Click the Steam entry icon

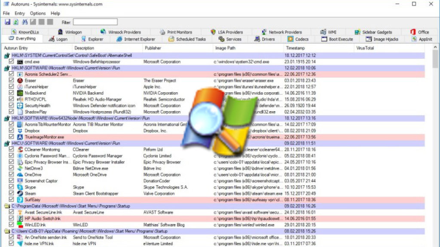(x=20, y=193)
